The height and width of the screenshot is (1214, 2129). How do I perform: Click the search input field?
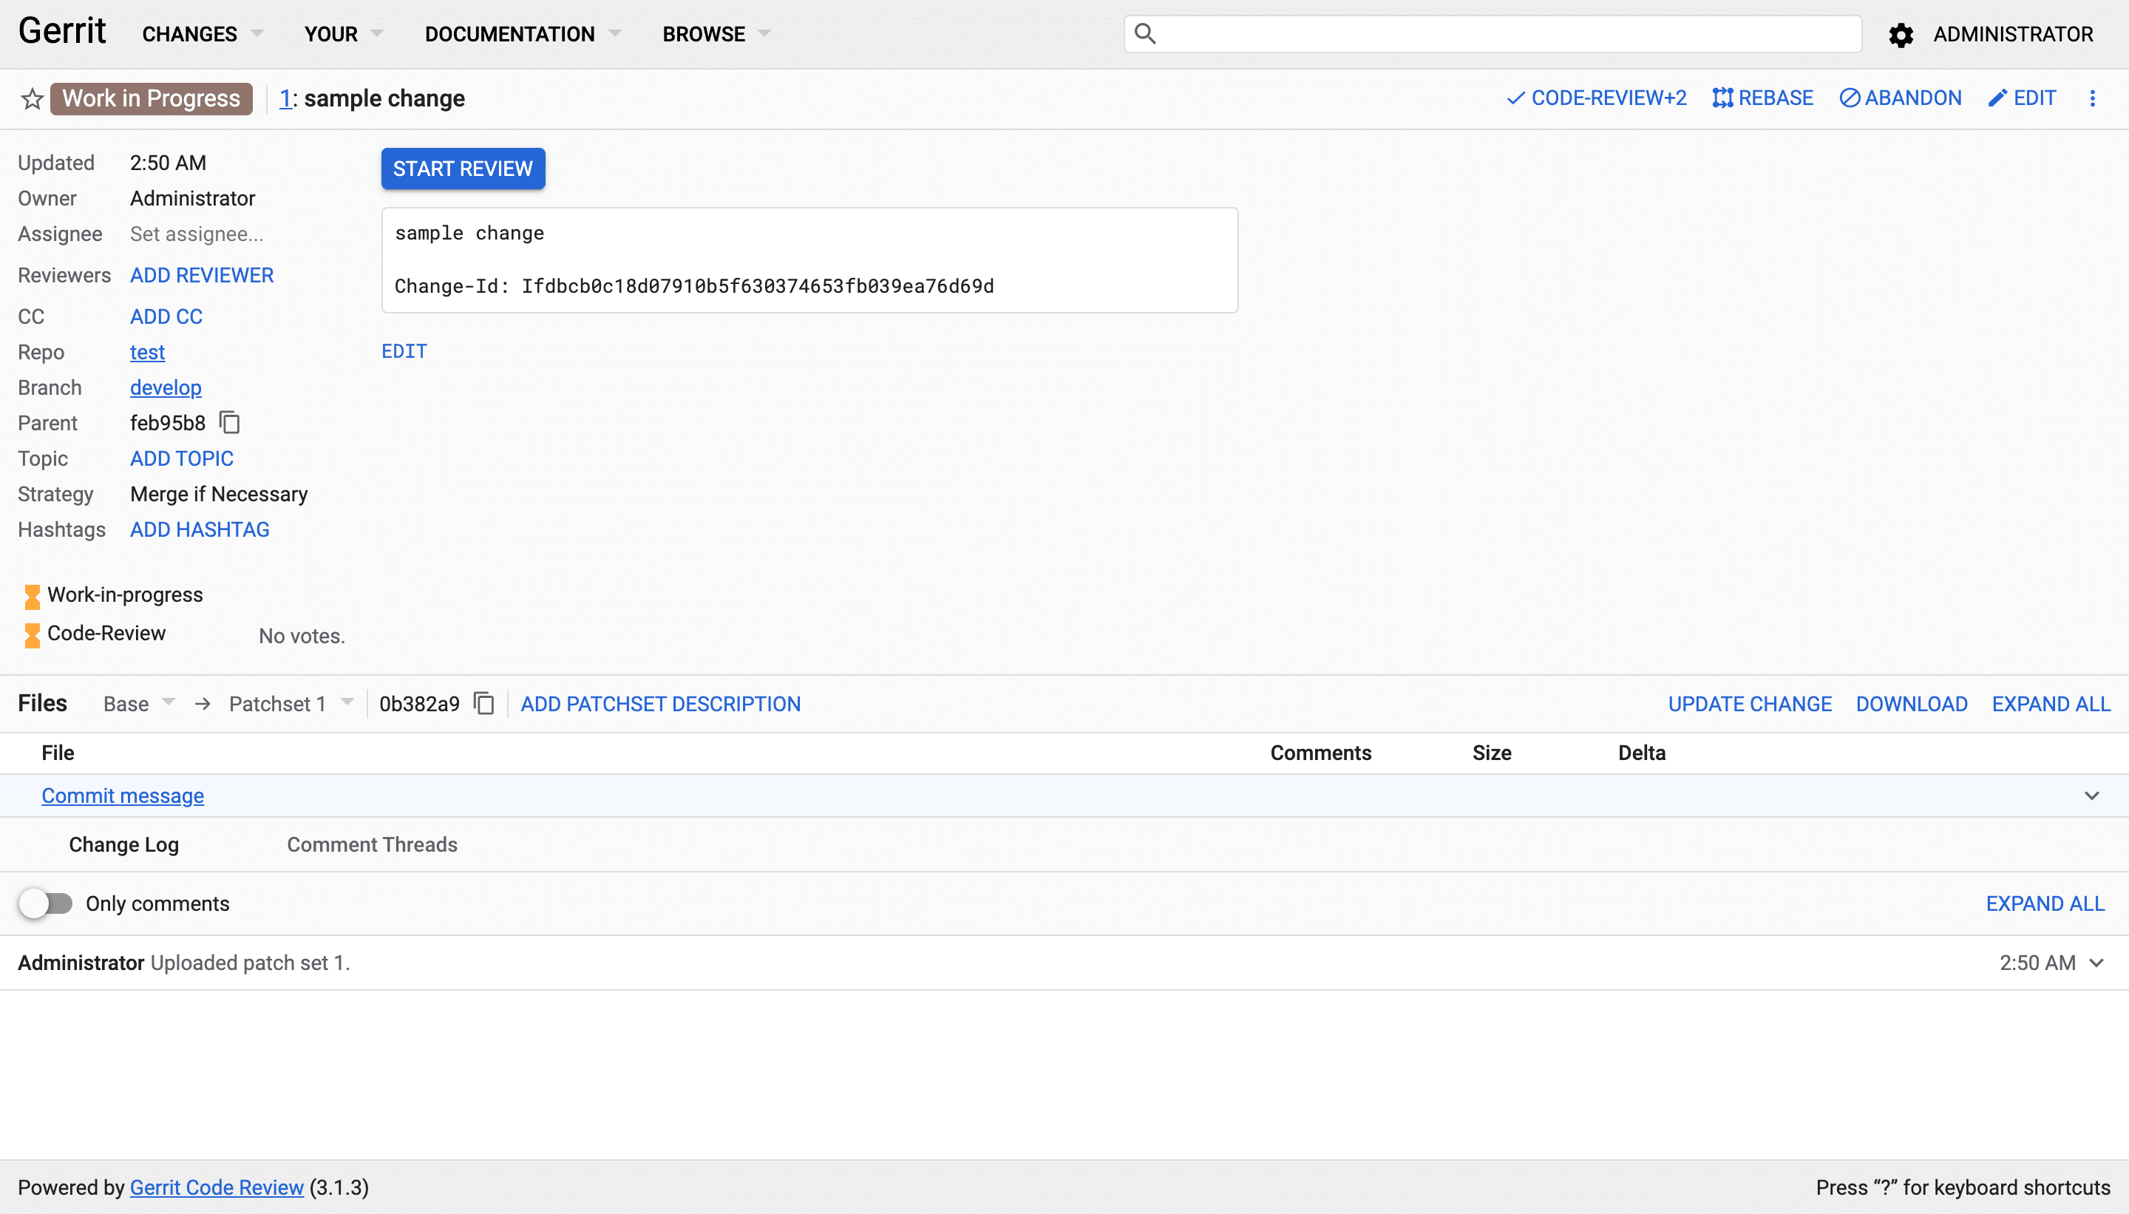1493,33
